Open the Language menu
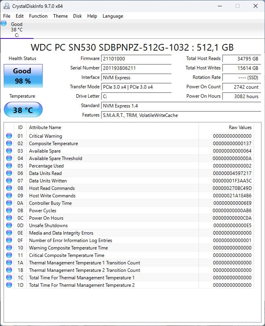 (113, 16)
